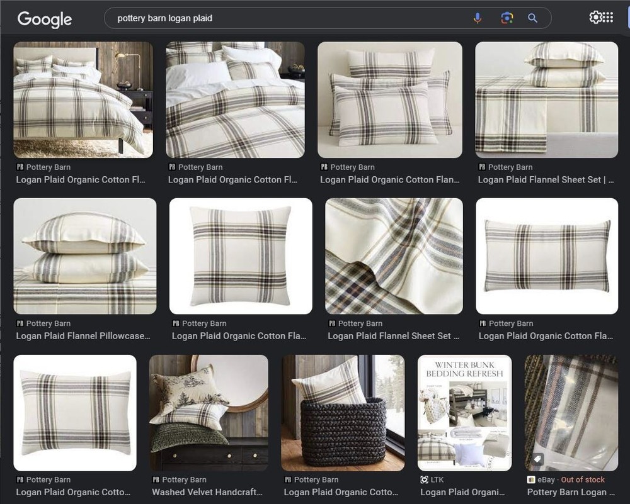Click 'Logan Plaid Flannel Sheet Set |' title in first row
630x504 pixels.
pyautogui.click(x=546, y=180)
